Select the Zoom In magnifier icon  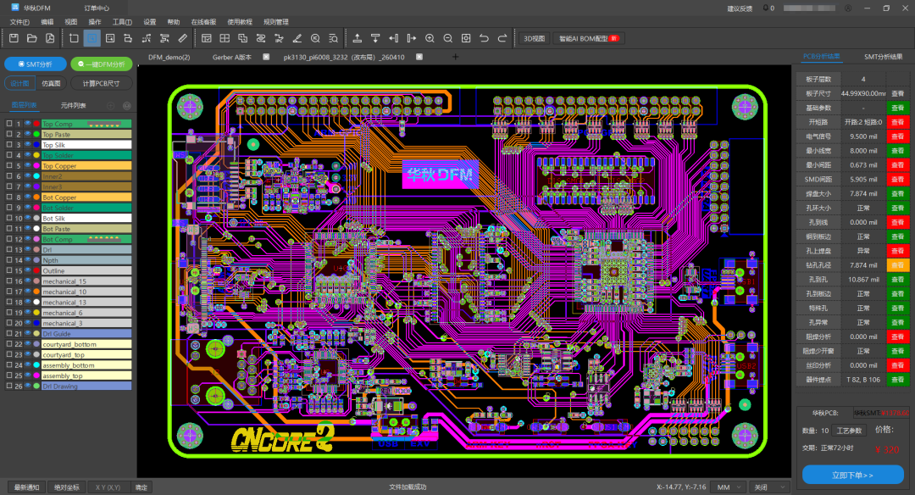pos(430,37)
